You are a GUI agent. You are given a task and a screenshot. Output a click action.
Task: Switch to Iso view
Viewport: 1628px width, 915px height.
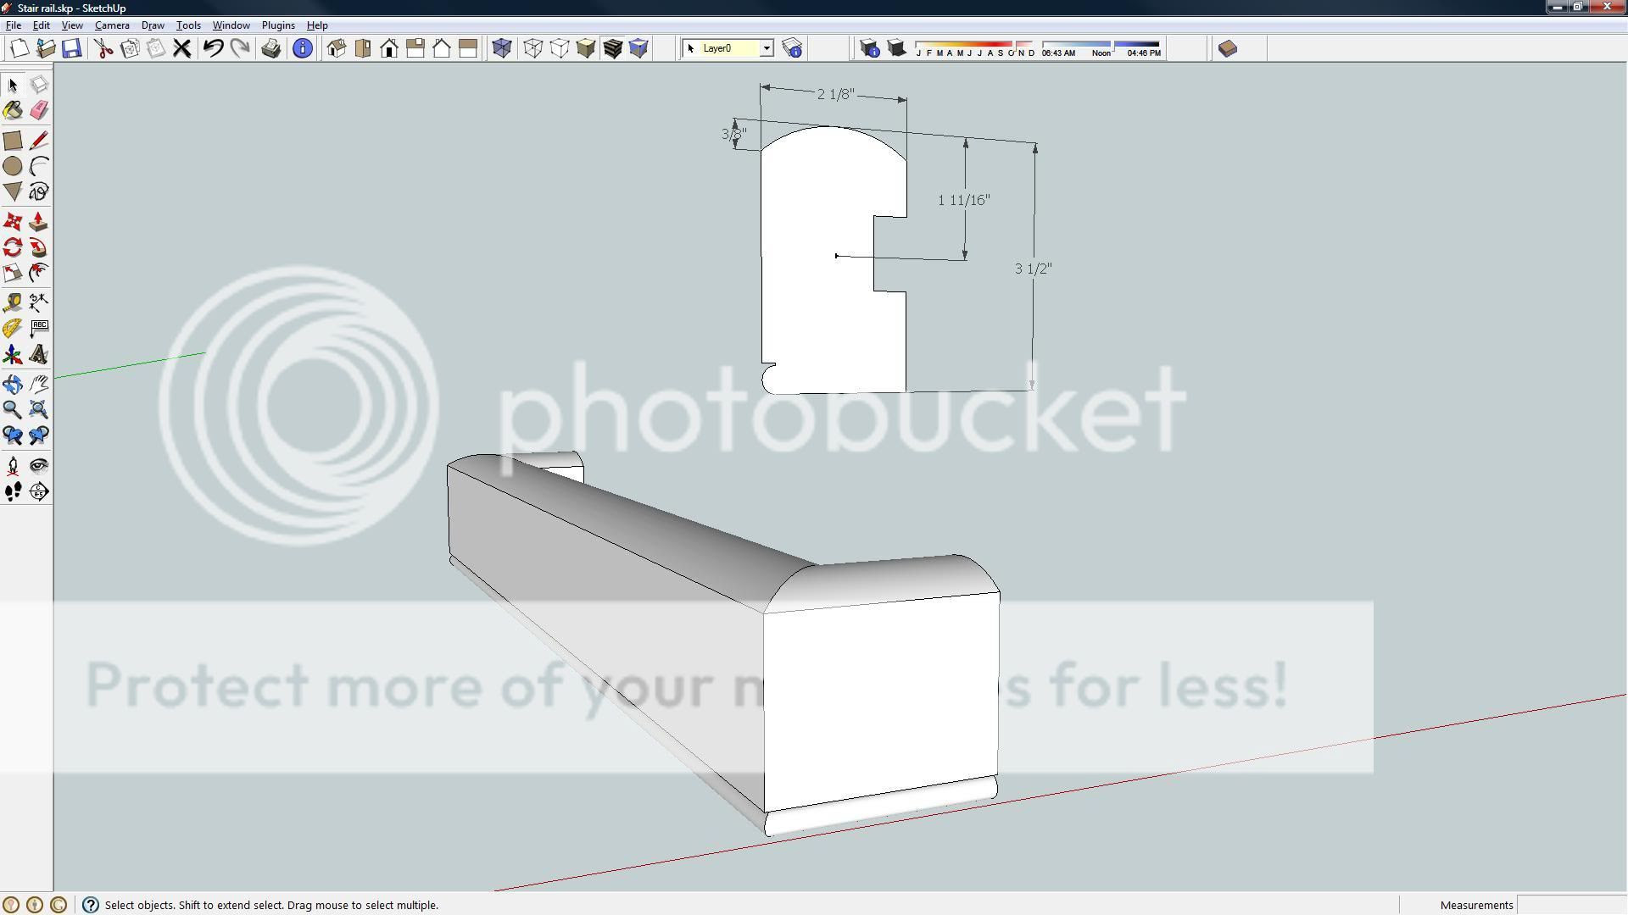337,48
